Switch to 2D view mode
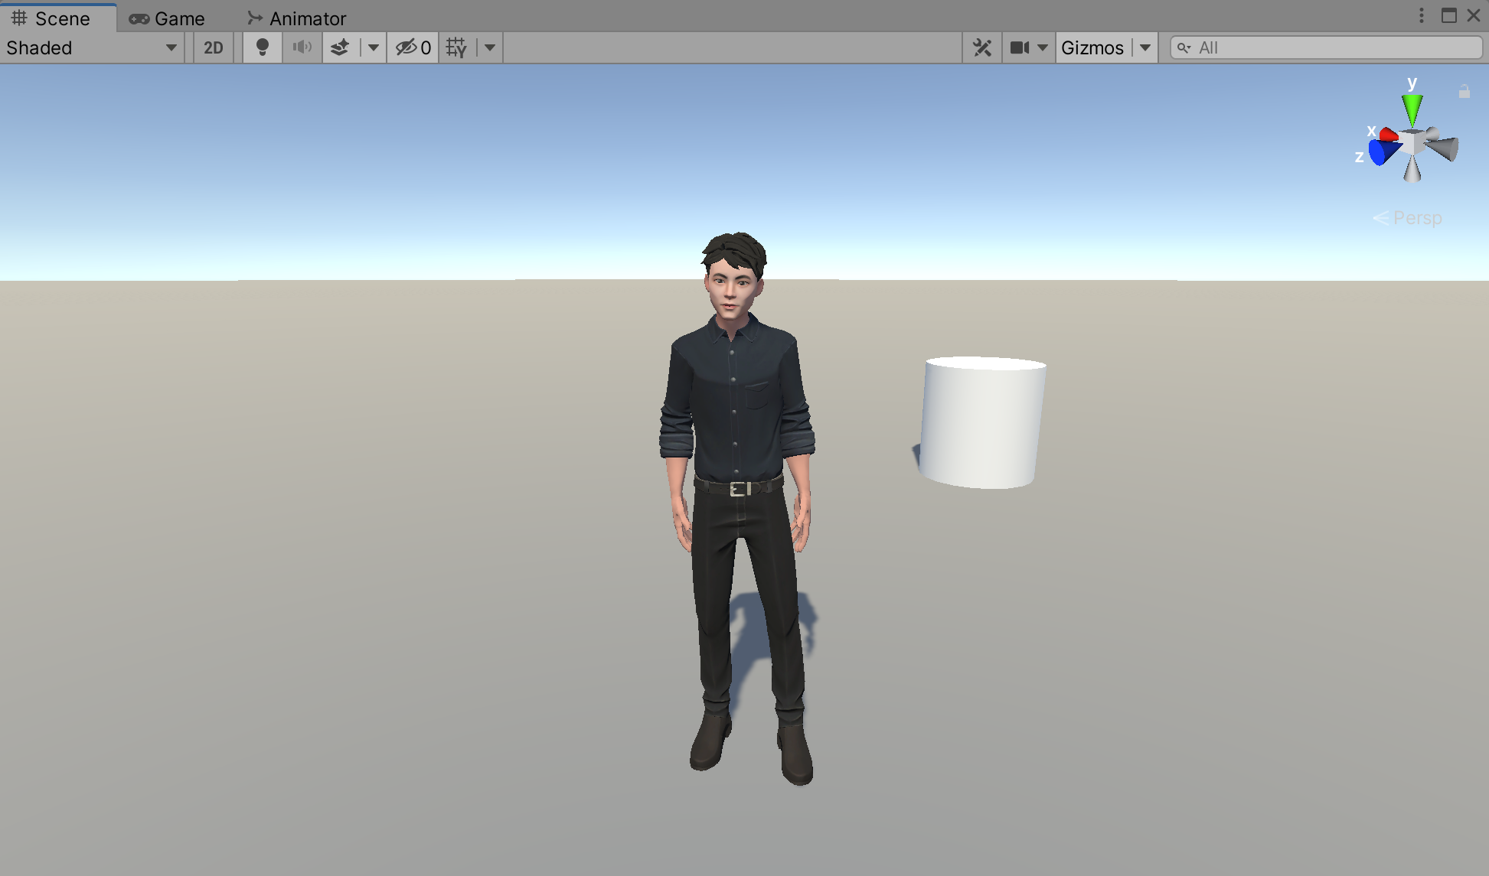The width and height of the screenshot is (1489, 876). 213,47
